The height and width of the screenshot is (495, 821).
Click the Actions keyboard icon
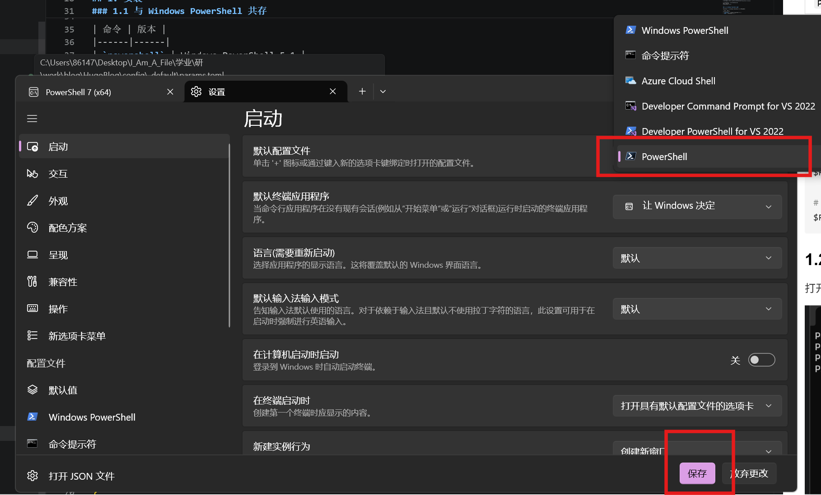[x=33, y=308]
